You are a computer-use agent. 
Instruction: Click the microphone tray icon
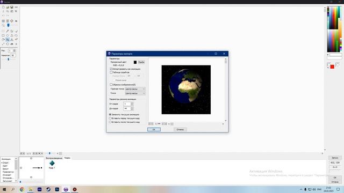[305, 189]
